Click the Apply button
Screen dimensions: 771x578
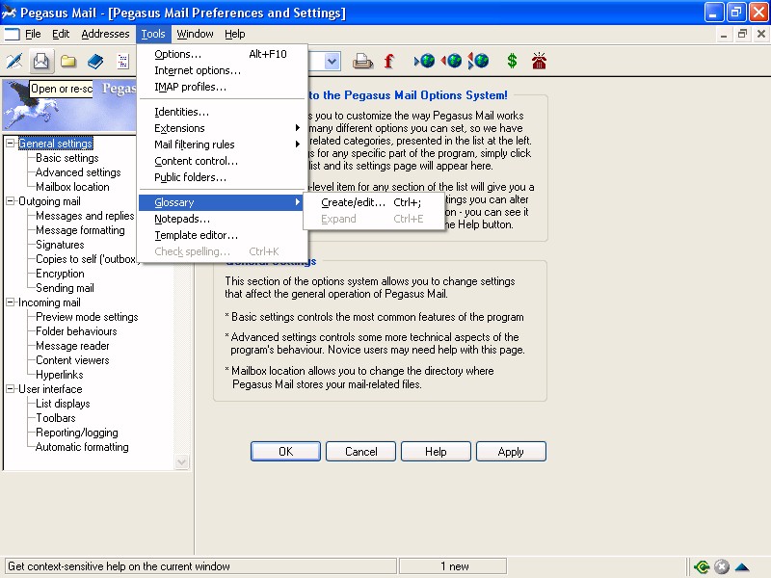click(511, 451)
